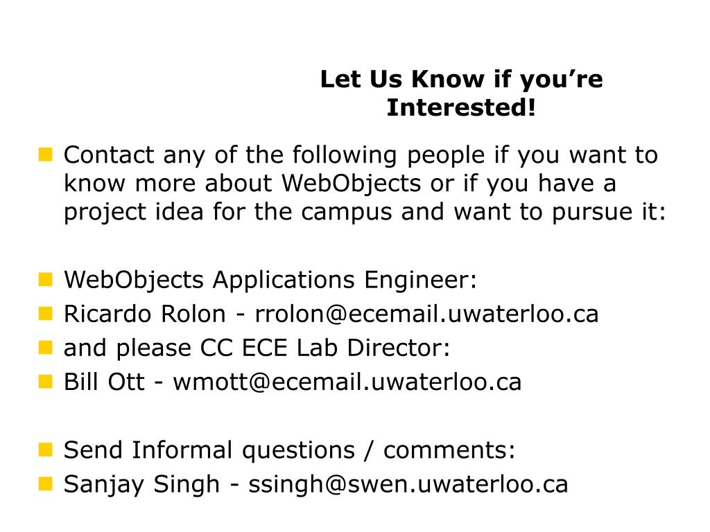Image resolution: width=710 pixels, height=532 pixels.
Task: Open the rrolon@ecemail.uwaterloo.ca email address
Action: [x=426, y=314]
